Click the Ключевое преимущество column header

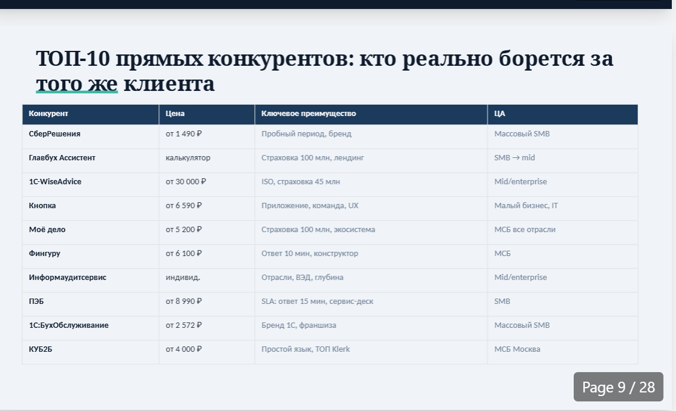[x=371, y=114]
